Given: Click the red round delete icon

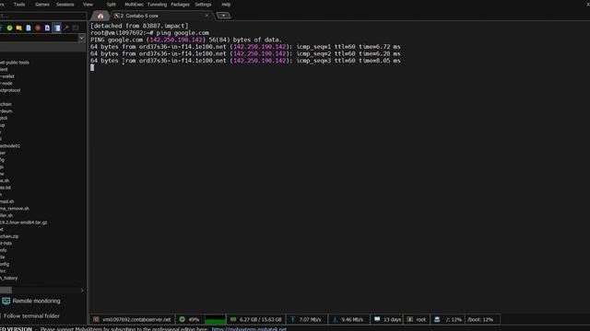Looking at the screenshot, I should 38,28.
